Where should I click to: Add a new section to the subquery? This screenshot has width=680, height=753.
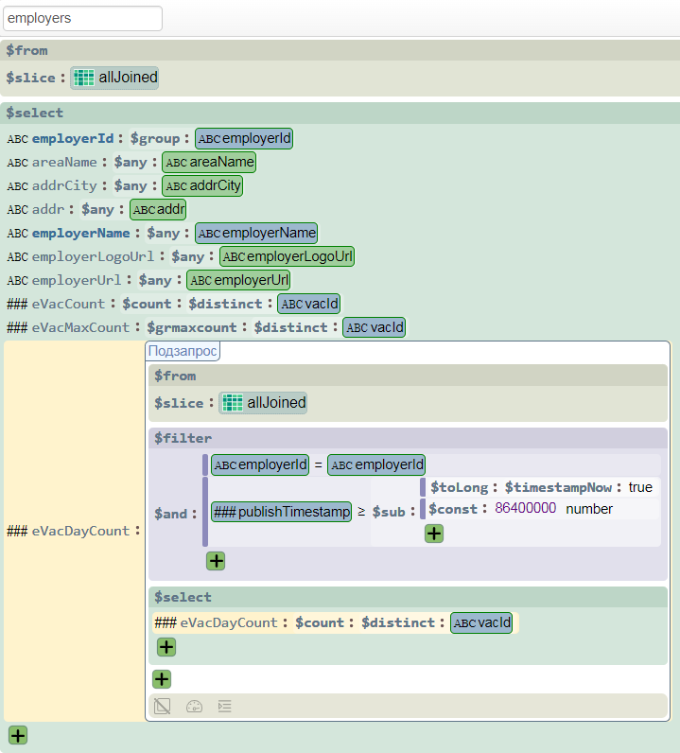[x=162, y=678]
